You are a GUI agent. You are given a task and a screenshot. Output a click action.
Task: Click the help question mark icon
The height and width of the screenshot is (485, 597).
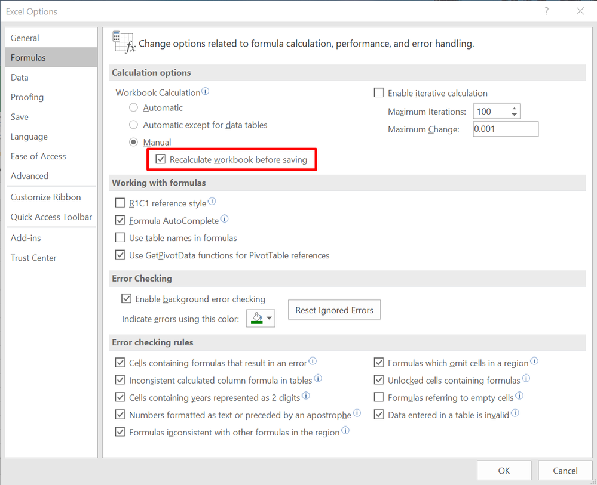click(x=547, y=11)
